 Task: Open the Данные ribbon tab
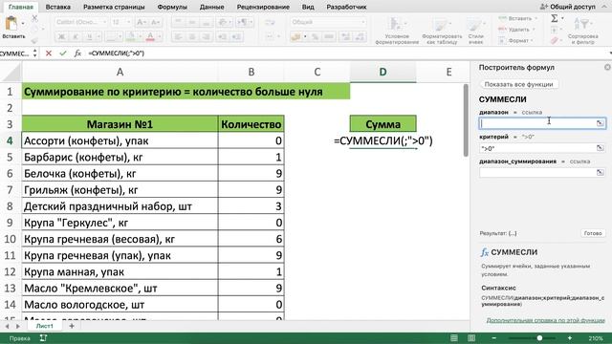[x=211, y=7]
